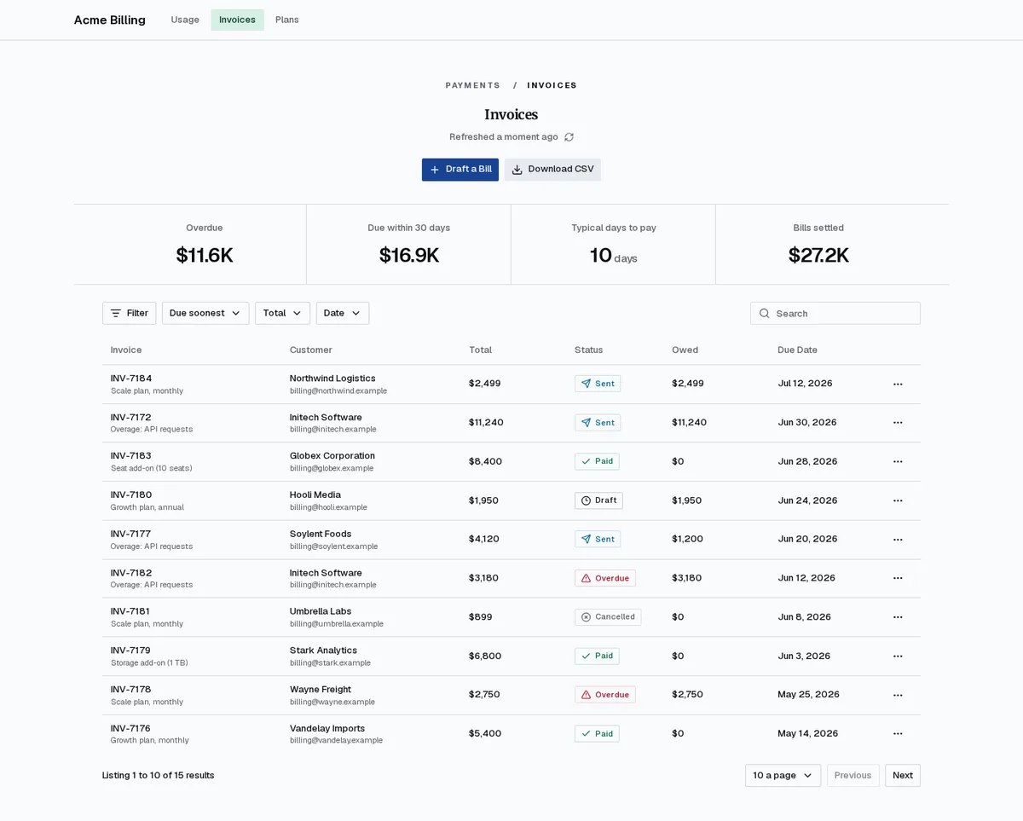Click the Paid status badge for INV-7176
This screenshot has height=821, width=1023.
coord(597,734)
